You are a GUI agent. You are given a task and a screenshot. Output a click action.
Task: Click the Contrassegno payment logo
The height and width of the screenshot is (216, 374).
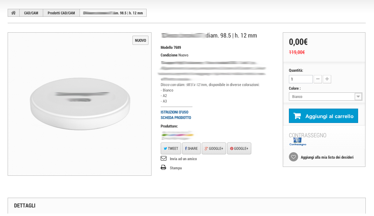[297, 142]
